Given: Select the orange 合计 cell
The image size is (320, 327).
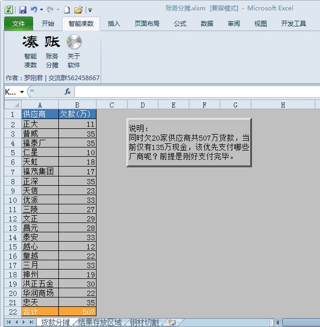Looking at the screenshot, I should (40, 312).
